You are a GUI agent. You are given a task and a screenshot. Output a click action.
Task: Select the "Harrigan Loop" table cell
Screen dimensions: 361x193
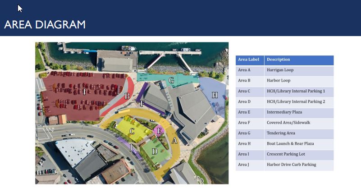click(x=280, y=70)
